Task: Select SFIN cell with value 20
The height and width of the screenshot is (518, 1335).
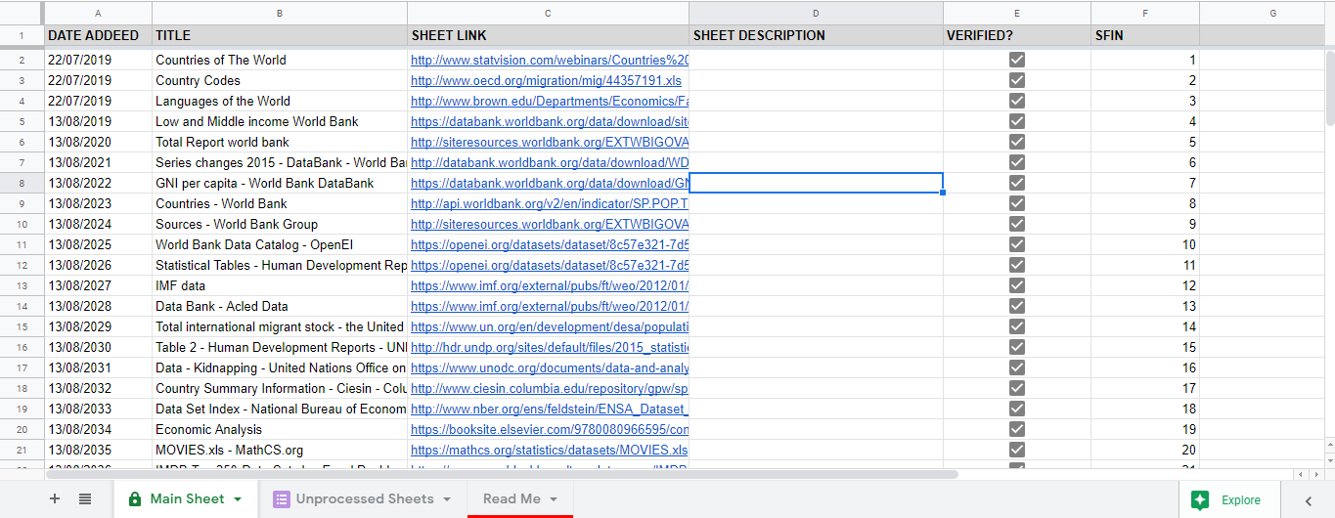Action: click(1145, 450)
